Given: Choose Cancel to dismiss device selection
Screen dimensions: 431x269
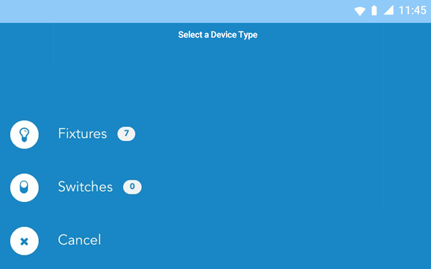Looking at the screenshot, I should [80, 240].
